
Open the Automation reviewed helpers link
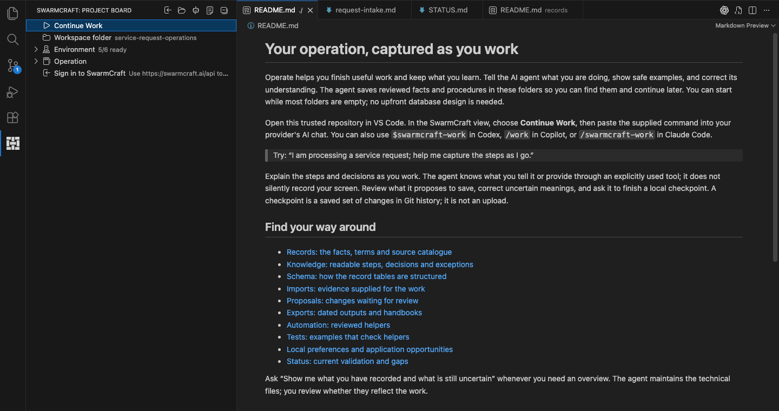click(x=338, y=325)
